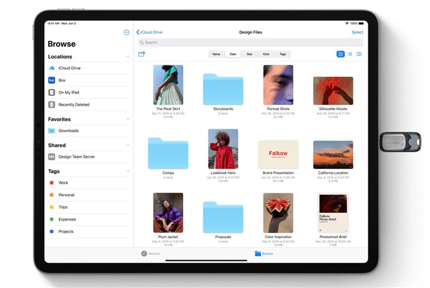This screenshot has height=288, width=430.
Task: Switch to icon grid view
Action: 340,54
